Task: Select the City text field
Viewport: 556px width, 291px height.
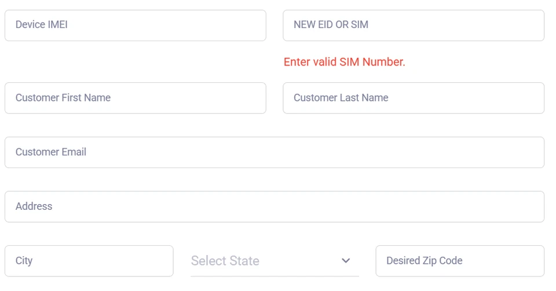Action: click(89, 261)
